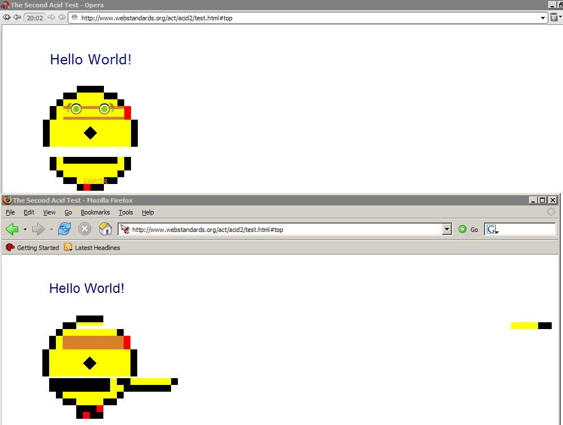
Task: Go back in the Opera window
Action: pos(18,17)
